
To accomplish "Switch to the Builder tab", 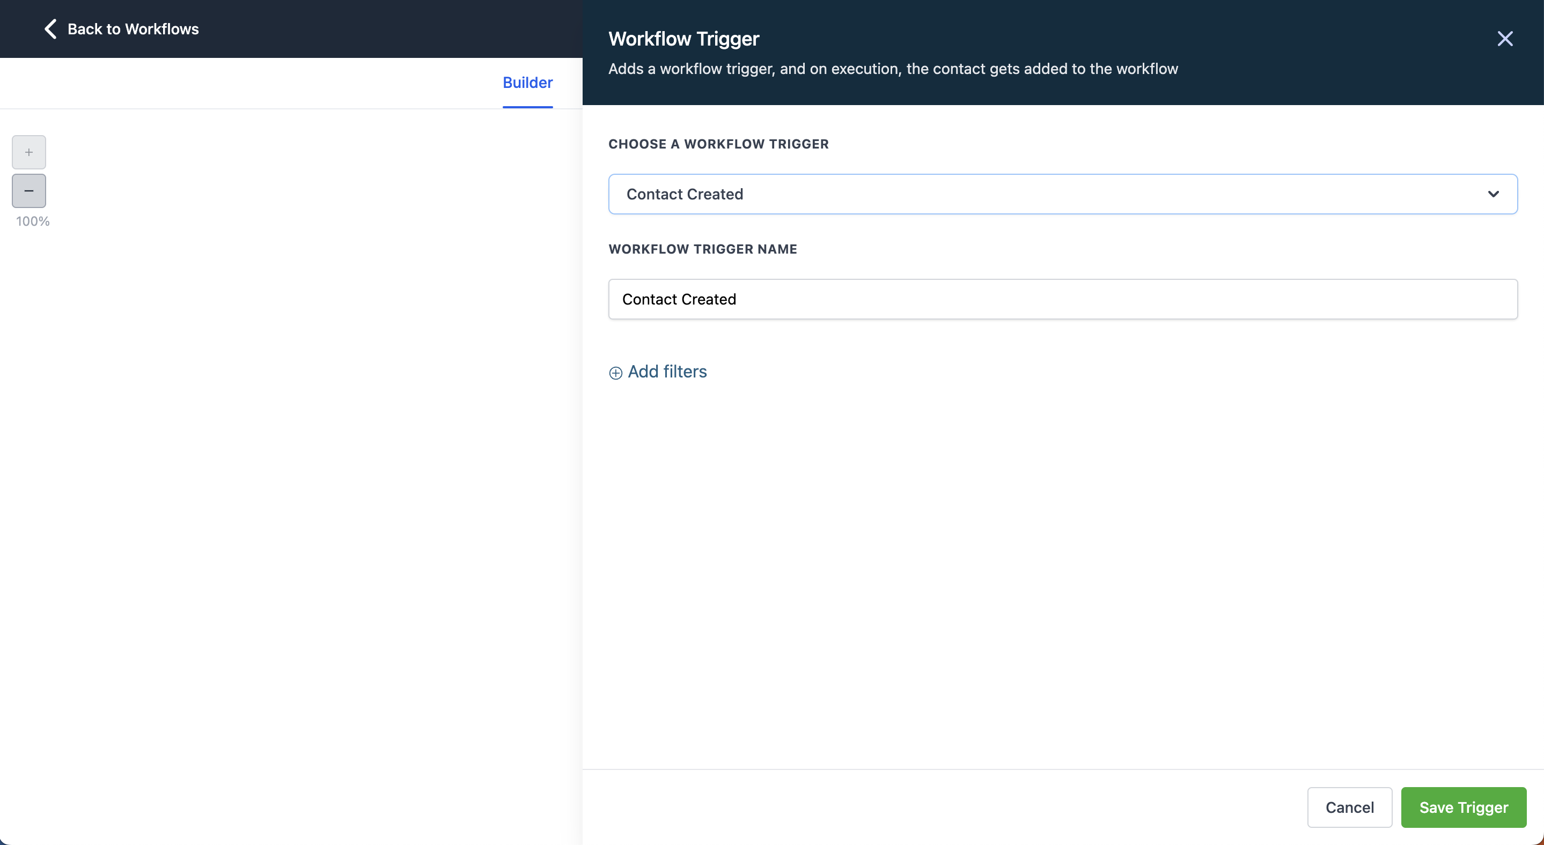I will point(527,83).
